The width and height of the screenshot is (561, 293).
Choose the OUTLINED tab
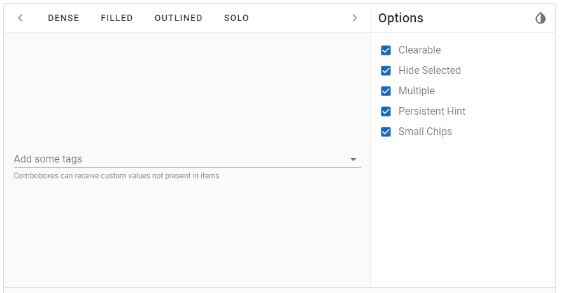(178, 18)
